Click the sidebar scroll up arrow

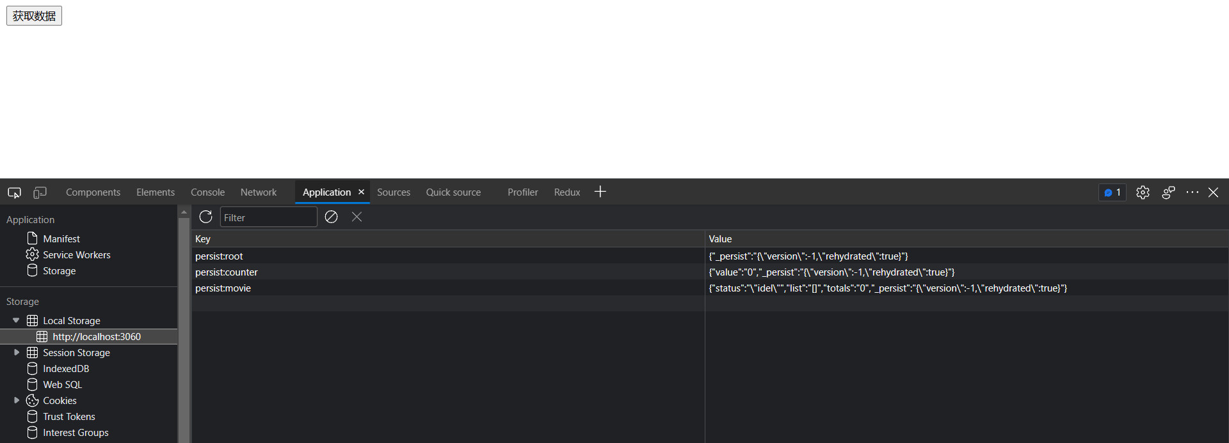(x=184, y=212)
